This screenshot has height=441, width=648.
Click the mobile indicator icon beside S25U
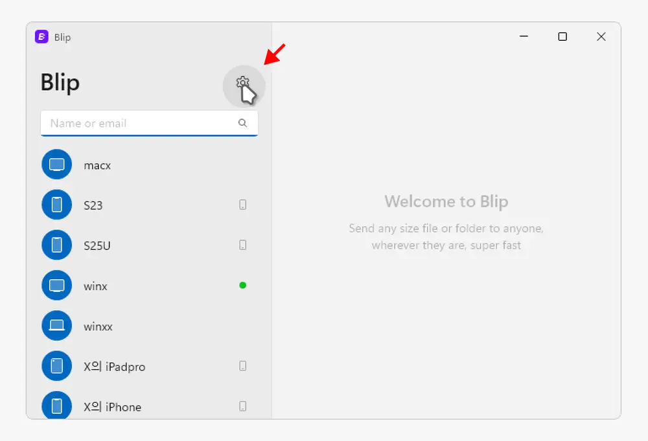coord(243,245)
